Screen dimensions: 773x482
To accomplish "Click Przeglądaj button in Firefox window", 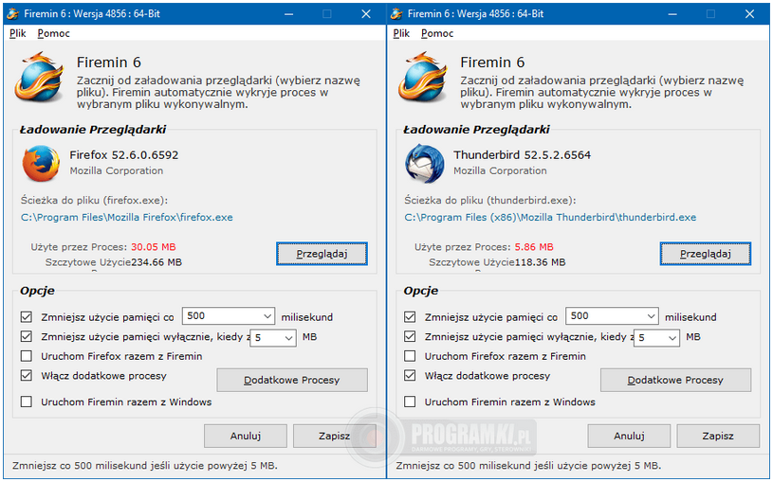I will point(322,254).
